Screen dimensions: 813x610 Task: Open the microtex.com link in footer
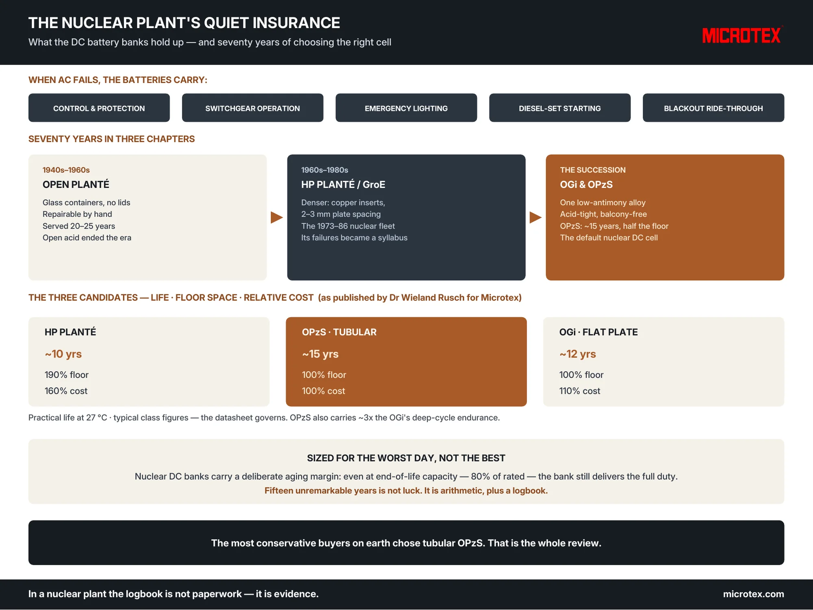(x=753, y=594)
